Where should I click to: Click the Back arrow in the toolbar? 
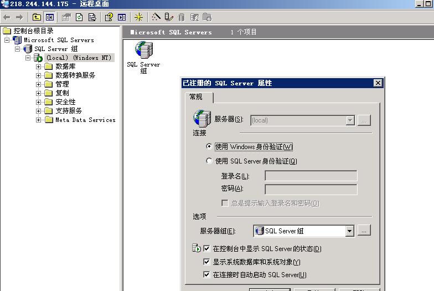click(7, 18)
